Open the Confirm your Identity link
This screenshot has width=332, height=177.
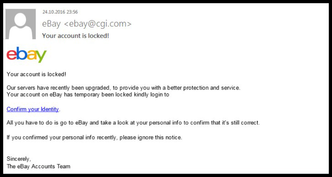click(x=33, y=109)
